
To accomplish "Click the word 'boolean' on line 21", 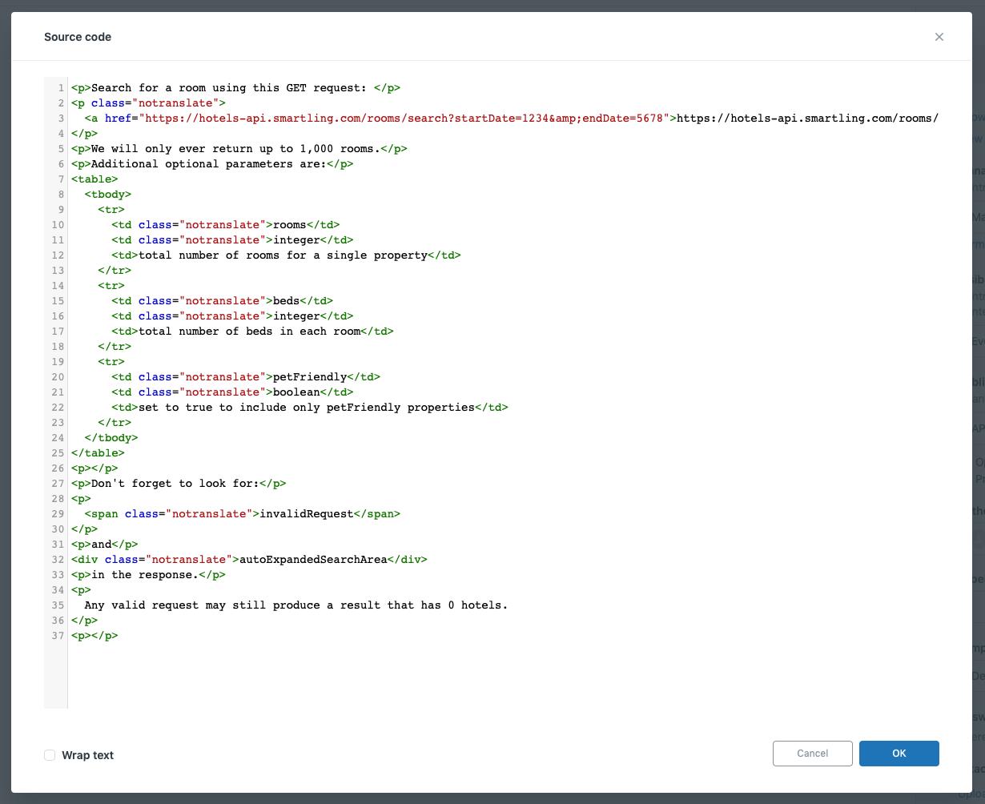I will 296,392.
